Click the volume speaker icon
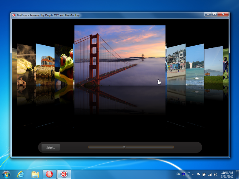Image resolution: width=239 pixels, height=179 pixels. pyautogui.click(x=215, y=175)
